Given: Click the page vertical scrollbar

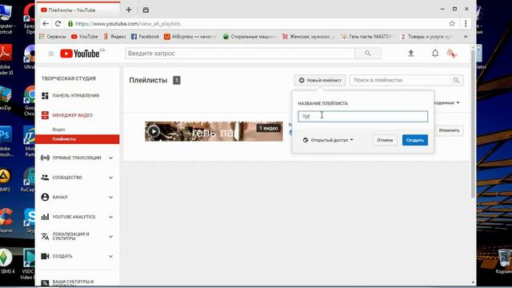Looking at the screenshot, I should 473,124.
